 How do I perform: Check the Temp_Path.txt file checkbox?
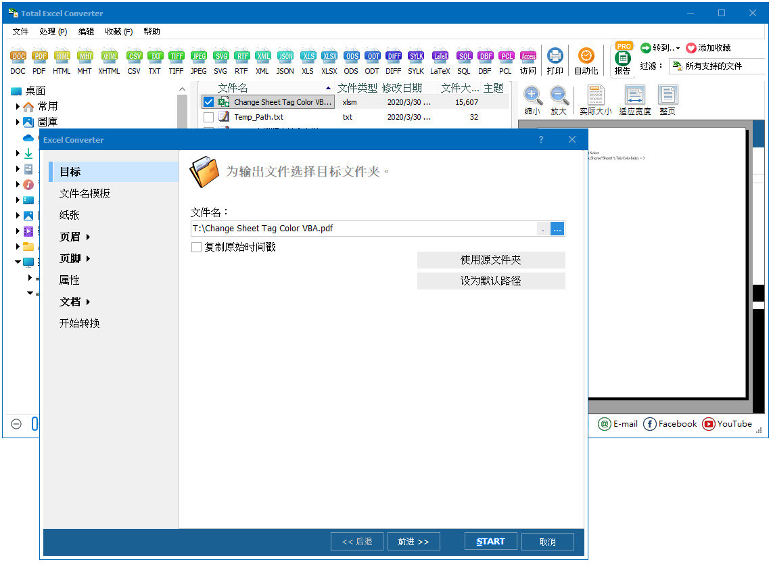click(x=208, y=116)
